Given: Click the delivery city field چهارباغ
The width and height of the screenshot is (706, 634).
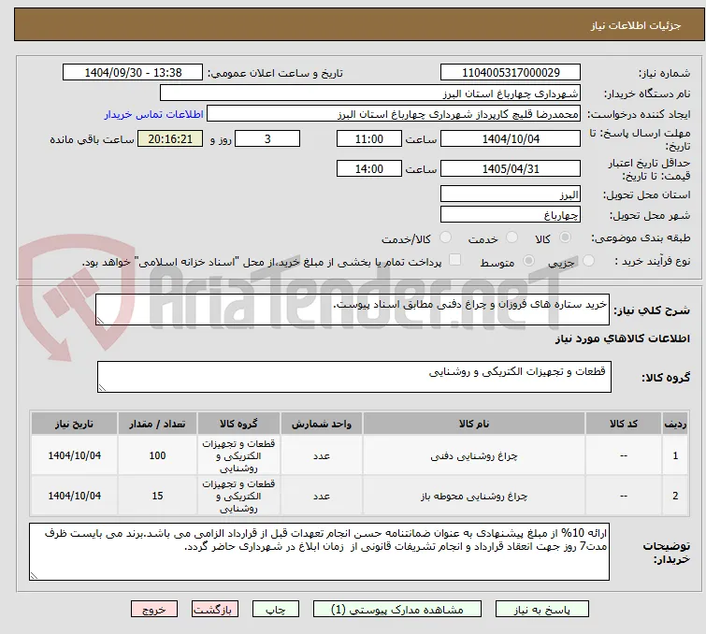Looking at the screenshot, I should pyautogui.click(x=511, y=215).
